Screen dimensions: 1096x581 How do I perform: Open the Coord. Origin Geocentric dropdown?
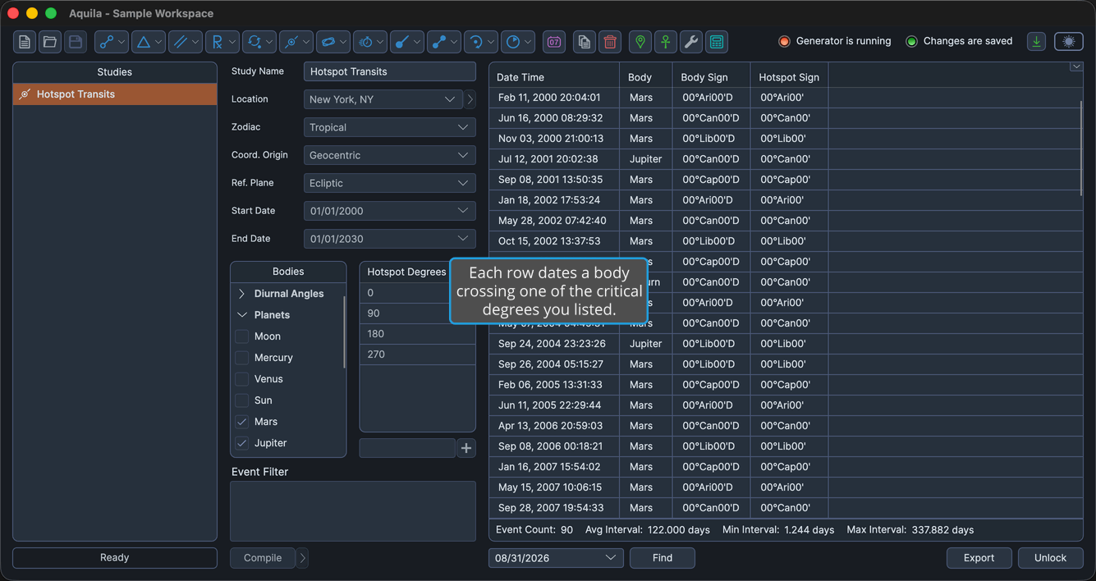click(390, 155)
